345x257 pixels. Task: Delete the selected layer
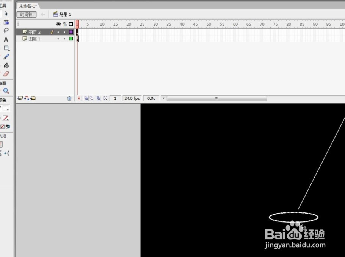click(69, 99)
